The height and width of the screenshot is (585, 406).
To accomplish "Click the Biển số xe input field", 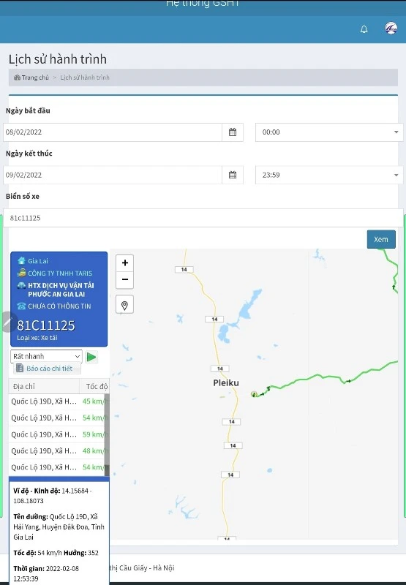I will coord(203,218).
